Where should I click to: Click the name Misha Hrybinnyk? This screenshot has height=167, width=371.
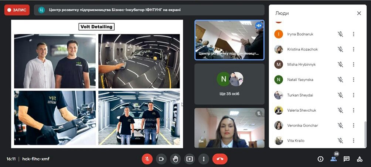(302, 64)
